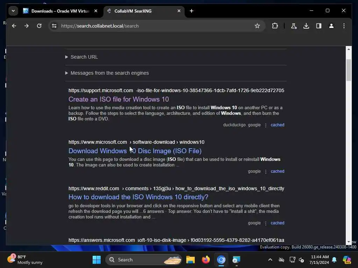This screenshot has width=358, height=268.
Task: View site information icon in address bar
Action: (x=54, y=26)
